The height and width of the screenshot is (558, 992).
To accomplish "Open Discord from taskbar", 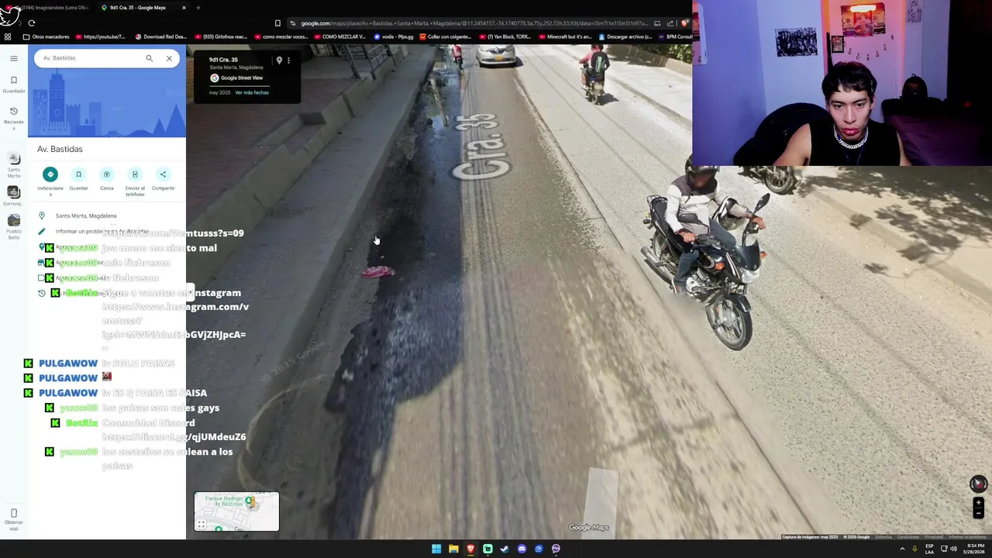I will click(522, 549).
